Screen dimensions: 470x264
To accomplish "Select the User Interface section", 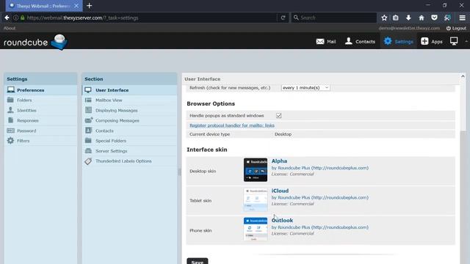I will (x=130, y=89).
